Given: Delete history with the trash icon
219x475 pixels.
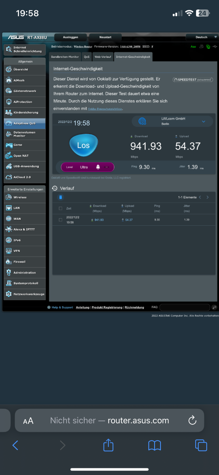Looking at the screenshot, I should [60, 197].
